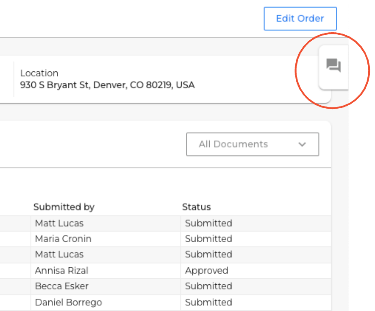
Task: Expand the All Documents chevron arrow
Action: coord(302,144)
